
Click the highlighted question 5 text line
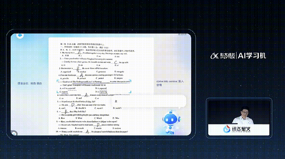coord(94,82)
